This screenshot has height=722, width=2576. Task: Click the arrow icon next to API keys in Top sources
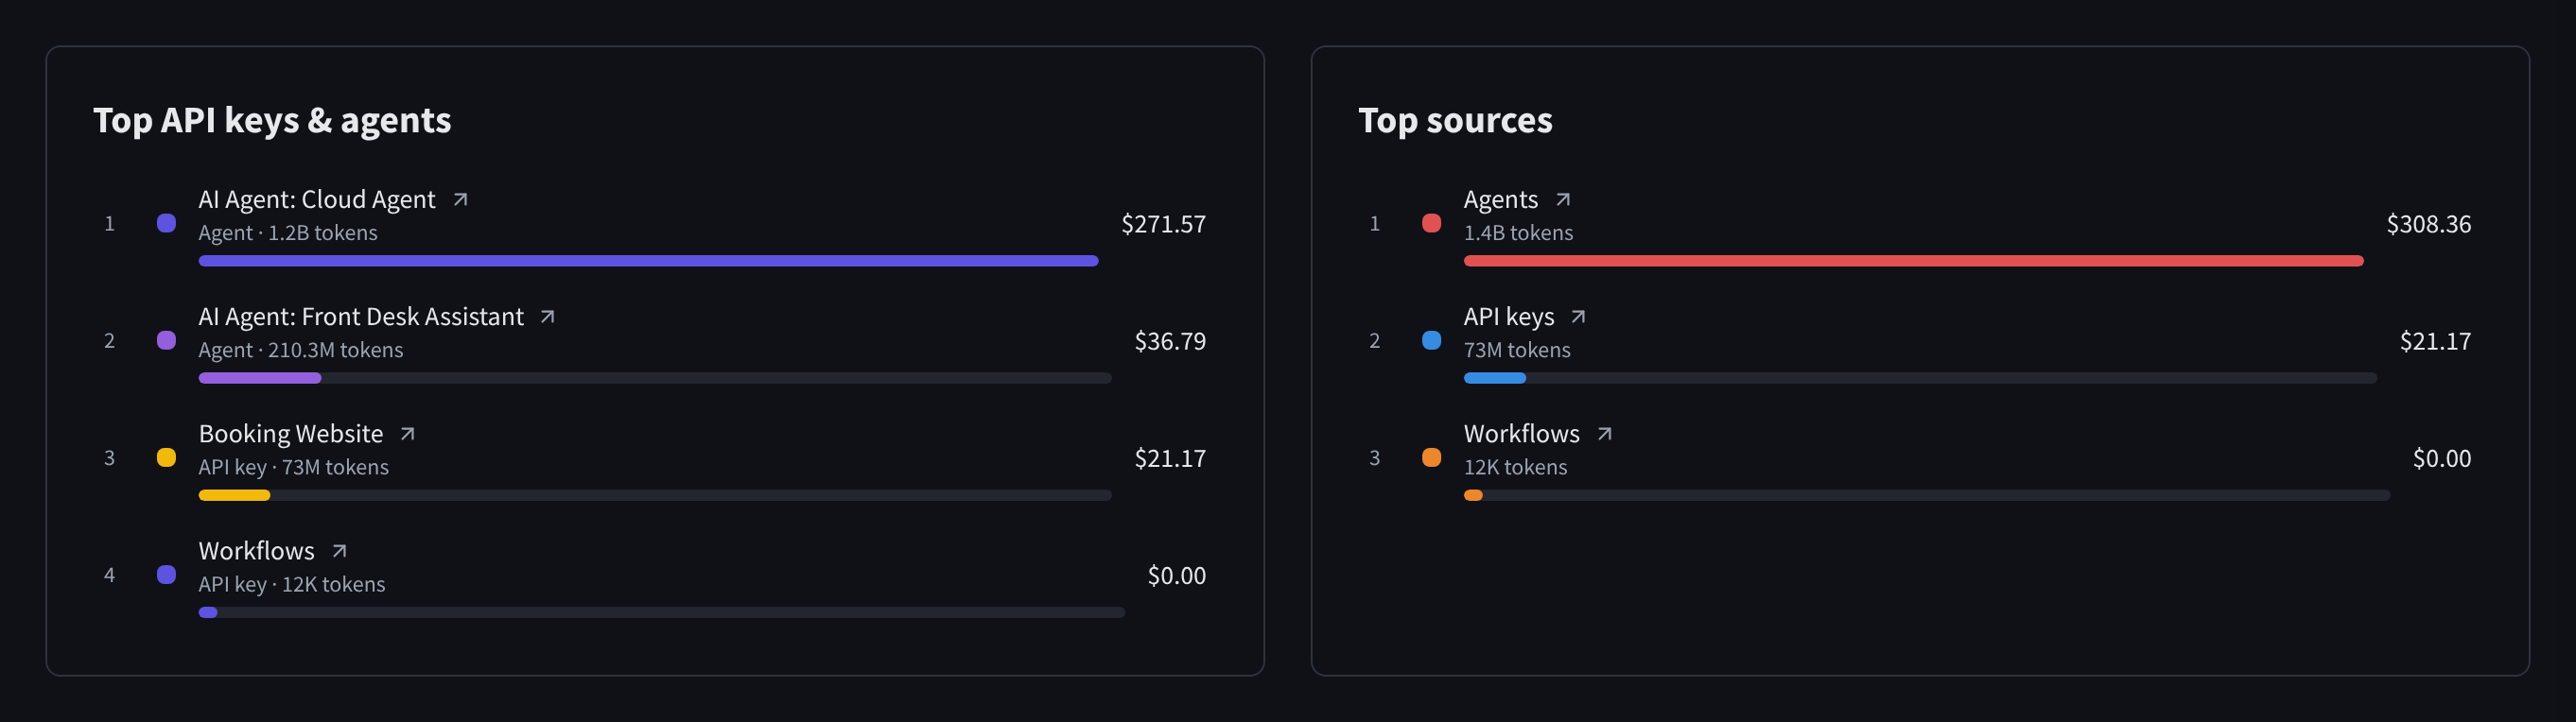(1578, 317)
